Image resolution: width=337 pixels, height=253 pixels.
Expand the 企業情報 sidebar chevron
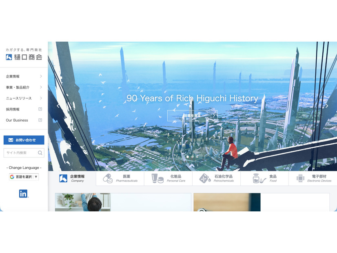tap(41, 76)
